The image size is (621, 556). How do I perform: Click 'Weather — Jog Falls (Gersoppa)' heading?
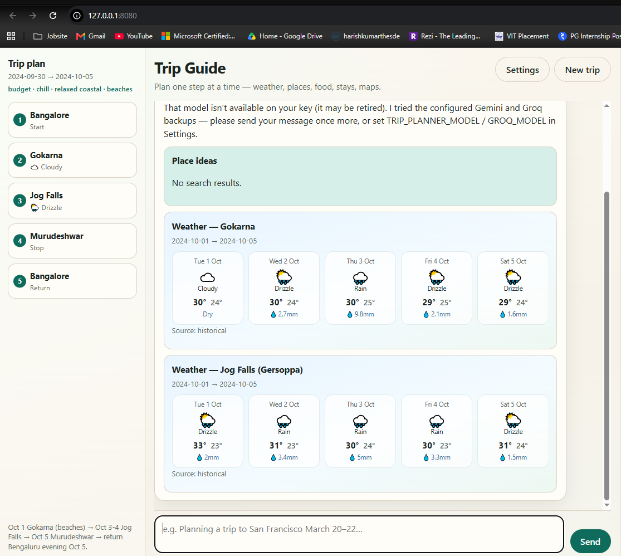tap(237, 370)
